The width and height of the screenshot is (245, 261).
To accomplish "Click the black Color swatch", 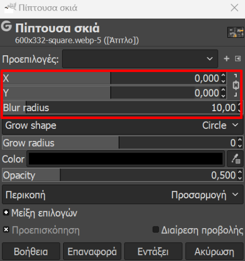I will point(126,159).
